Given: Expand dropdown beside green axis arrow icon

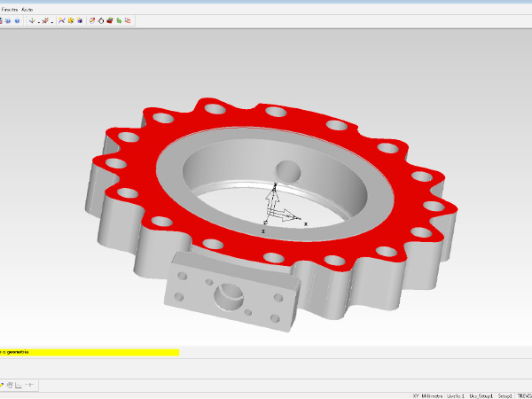Looking at the screenshot, I should pyautogui.click(x=38, y=20).
